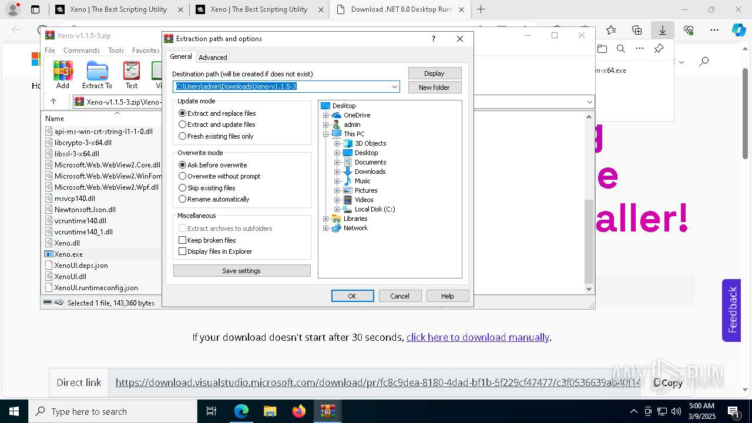Viewport: 752px width, 423px height.
Task: Expand Downloads tree node
Action: click(x=337, y=172)
